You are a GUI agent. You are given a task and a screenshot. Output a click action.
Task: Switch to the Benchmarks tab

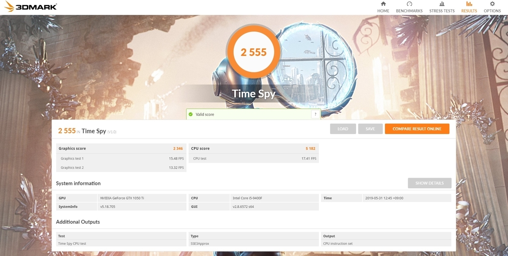coord(409,7)
